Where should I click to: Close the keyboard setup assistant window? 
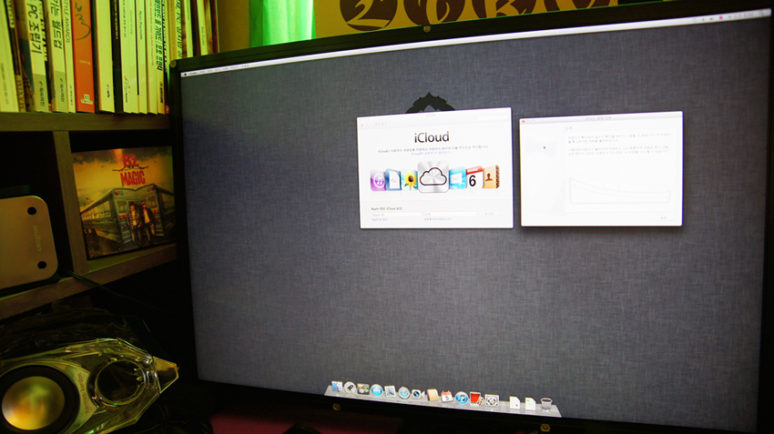[x=524, y=121]
